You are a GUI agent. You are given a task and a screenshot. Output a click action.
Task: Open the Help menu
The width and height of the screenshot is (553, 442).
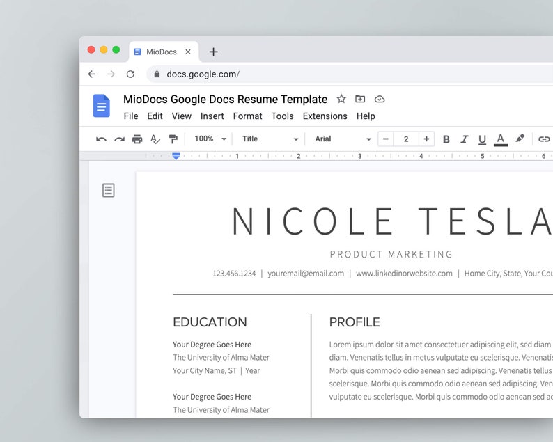click(x=366, y=116)
